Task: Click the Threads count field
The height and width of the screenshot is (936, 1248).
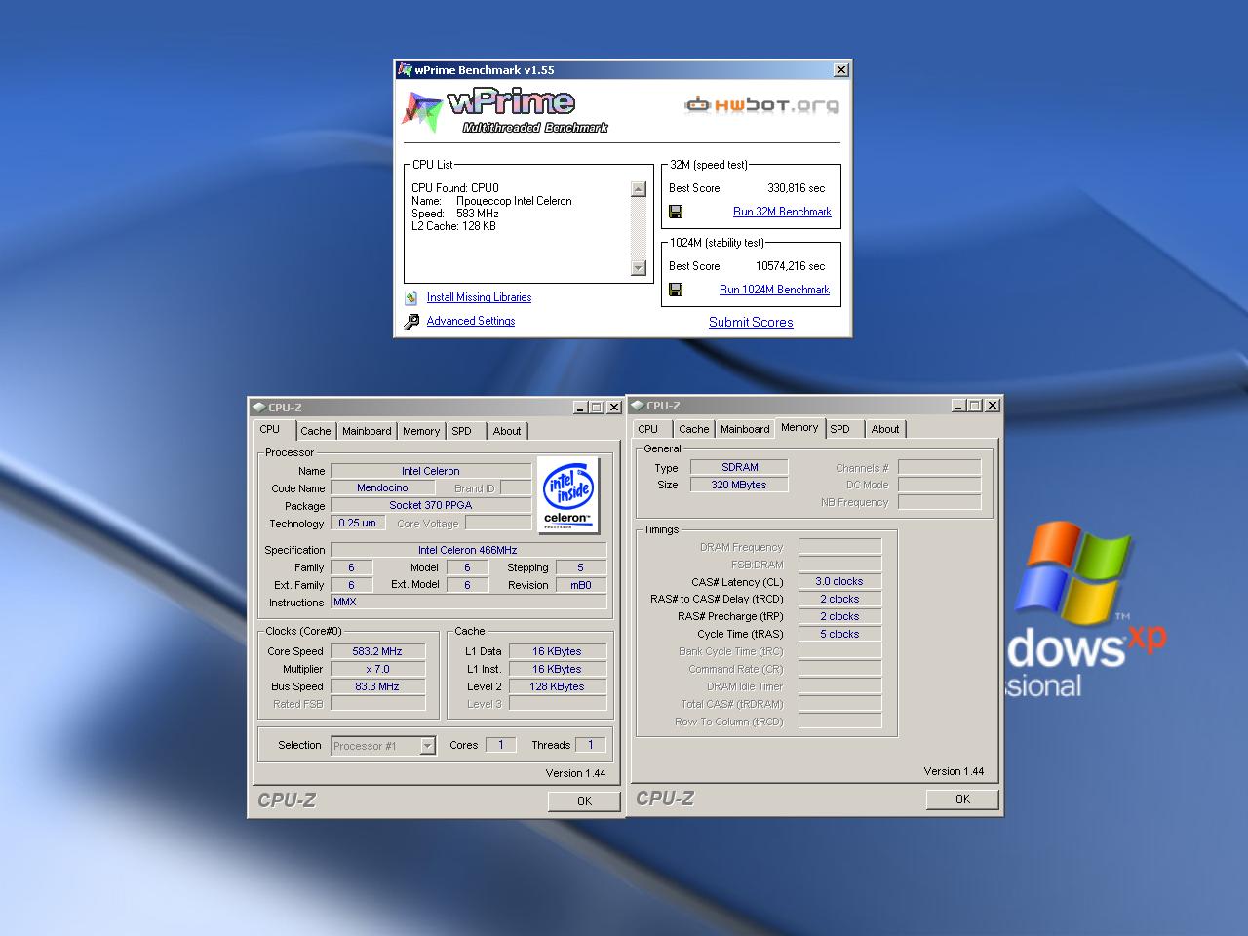Action: coord(590,745)
